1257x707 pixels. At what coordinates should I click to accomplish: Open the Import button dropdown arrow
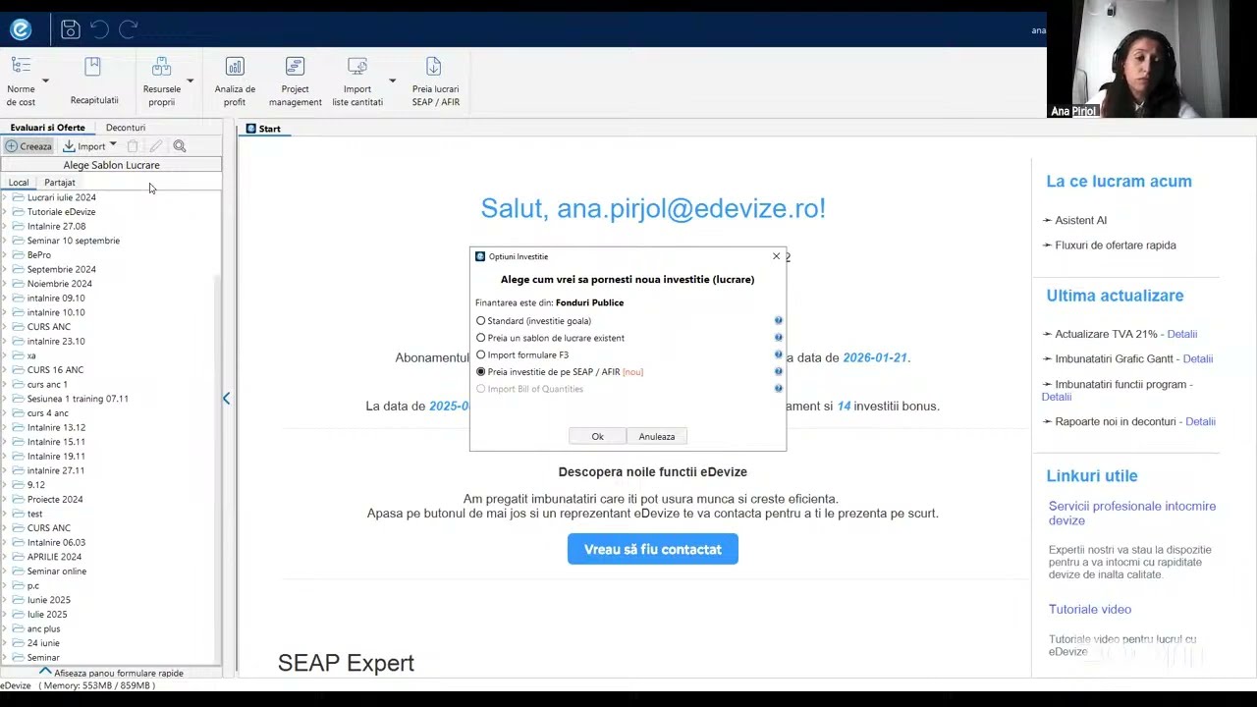pyautogui.click(x=113, y=145)
